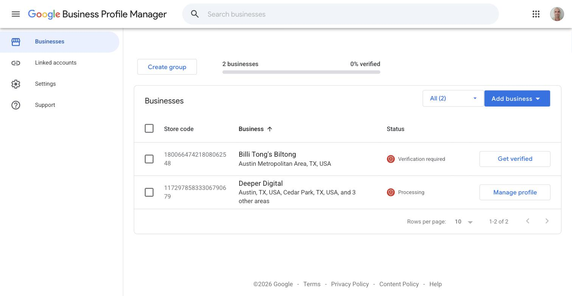Open the account profile avatar
This screenshot has height=296, width=572.
557,14
